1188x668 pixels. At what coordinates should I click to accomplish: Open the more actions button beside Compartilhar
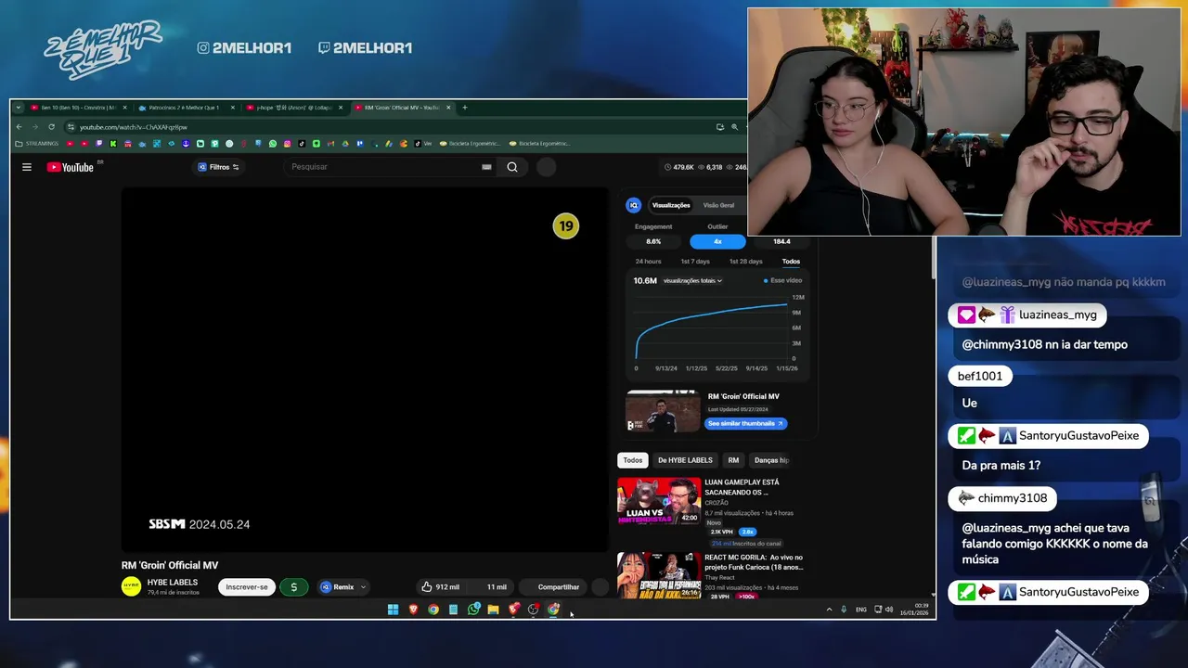(600, 587)
